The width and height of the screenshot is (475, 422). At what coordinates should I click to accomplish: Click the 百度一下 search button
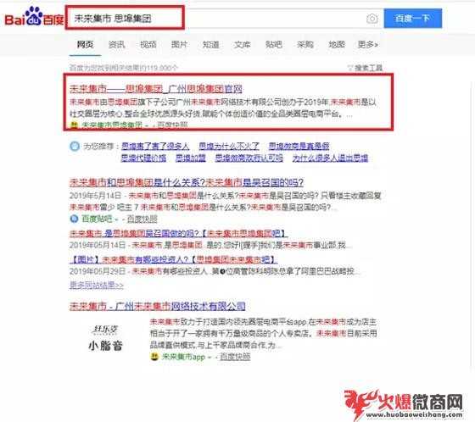[412, 18]
